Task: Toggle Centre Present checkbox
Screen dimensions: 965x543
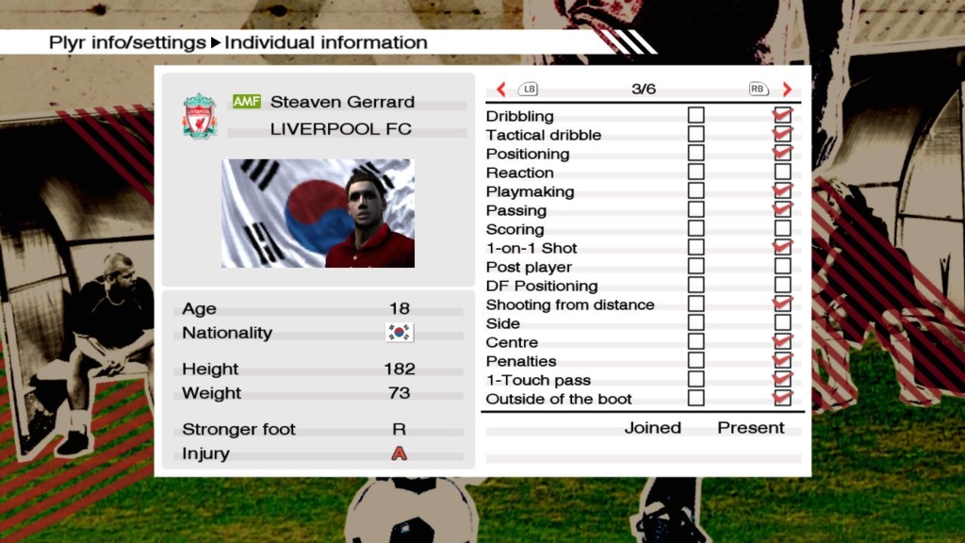Action: (783, 341)
